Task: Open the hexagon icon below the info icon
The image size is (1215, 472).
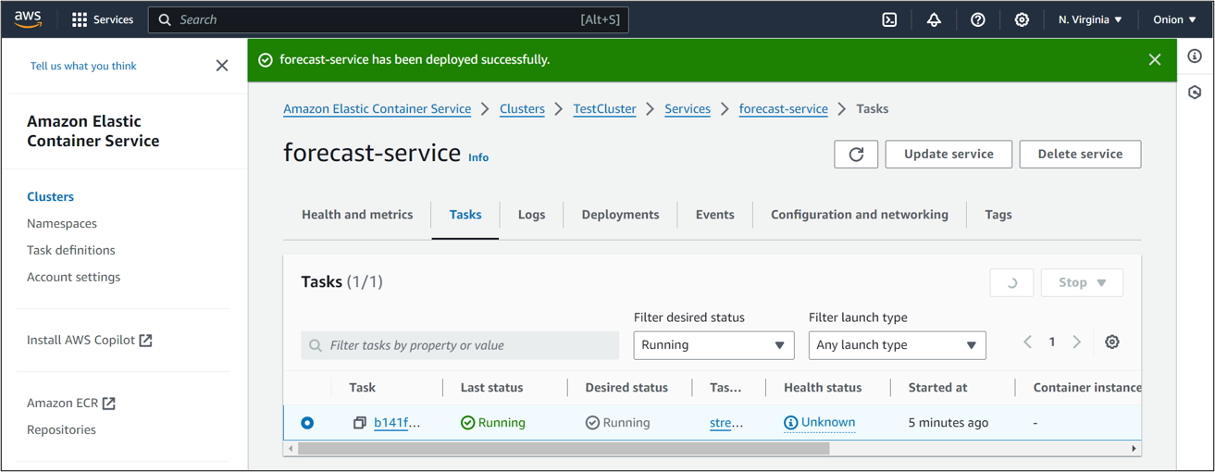Action: 1195,93
